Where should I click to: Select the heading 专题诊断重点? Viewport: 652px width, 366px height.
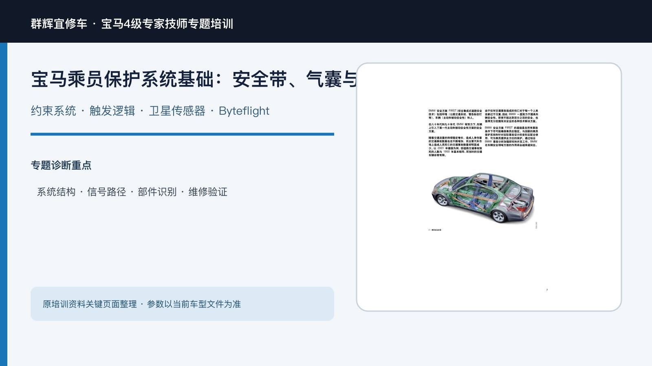point(61,165)
